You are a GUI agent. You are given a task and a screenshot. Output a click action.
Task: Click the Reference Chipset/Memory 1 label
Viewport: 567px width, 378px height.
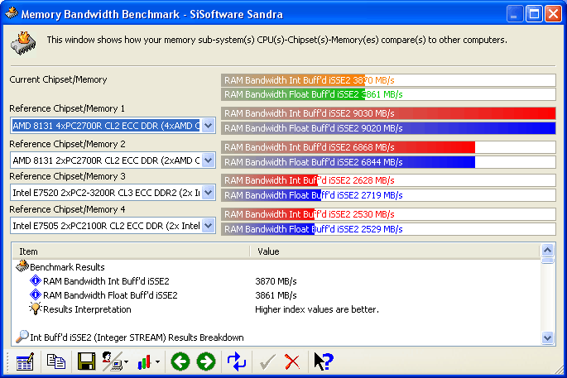67,108
